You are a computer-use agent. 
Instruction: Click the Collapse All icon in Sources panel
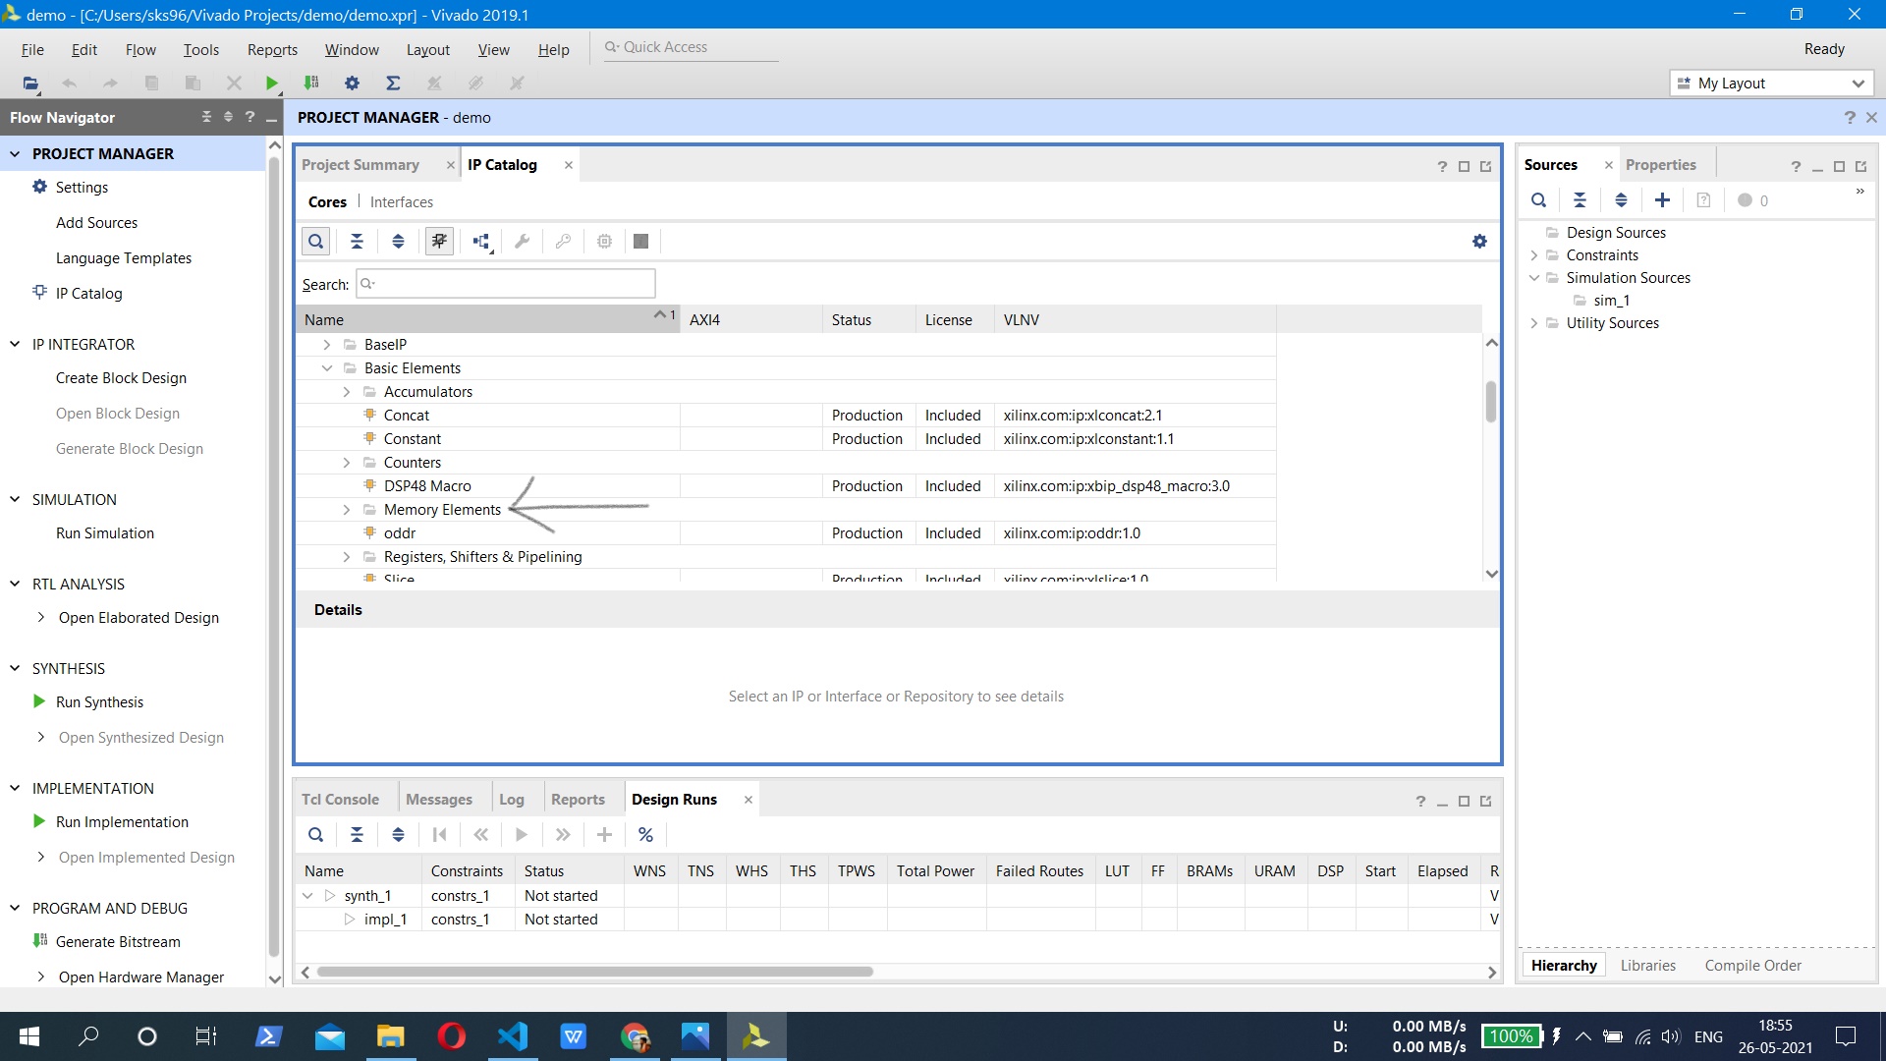click(x=1581, y=199)
